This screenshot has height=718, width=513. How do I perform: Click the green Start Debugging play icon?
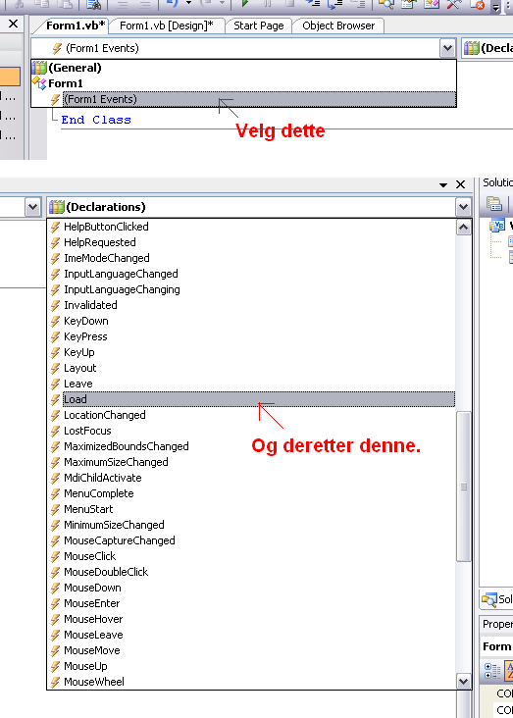[x=245, y=4]
